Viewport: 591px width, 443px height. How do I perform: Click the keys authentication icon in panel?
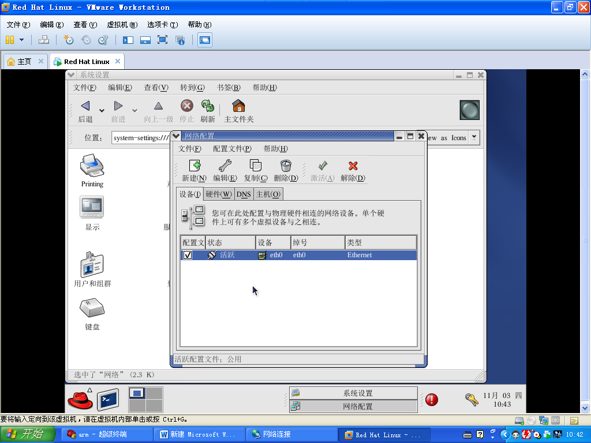(x=471, y=399)
